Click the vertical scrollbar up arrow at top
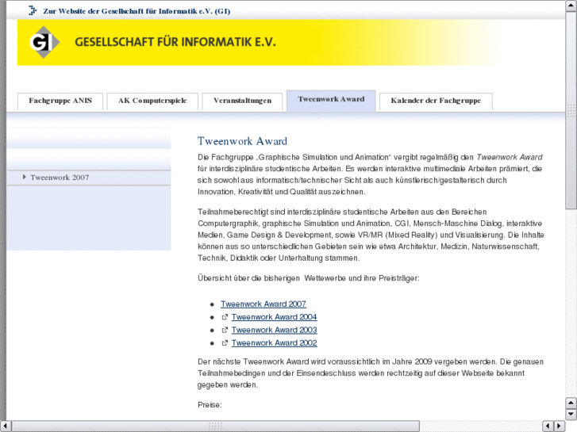Screen dimensions: 577x432 [x=571, y=6]
